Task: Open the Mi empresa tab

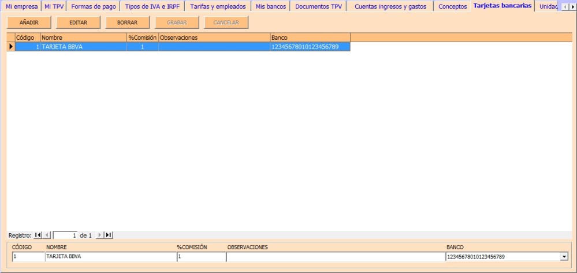Action: [21, 7]
